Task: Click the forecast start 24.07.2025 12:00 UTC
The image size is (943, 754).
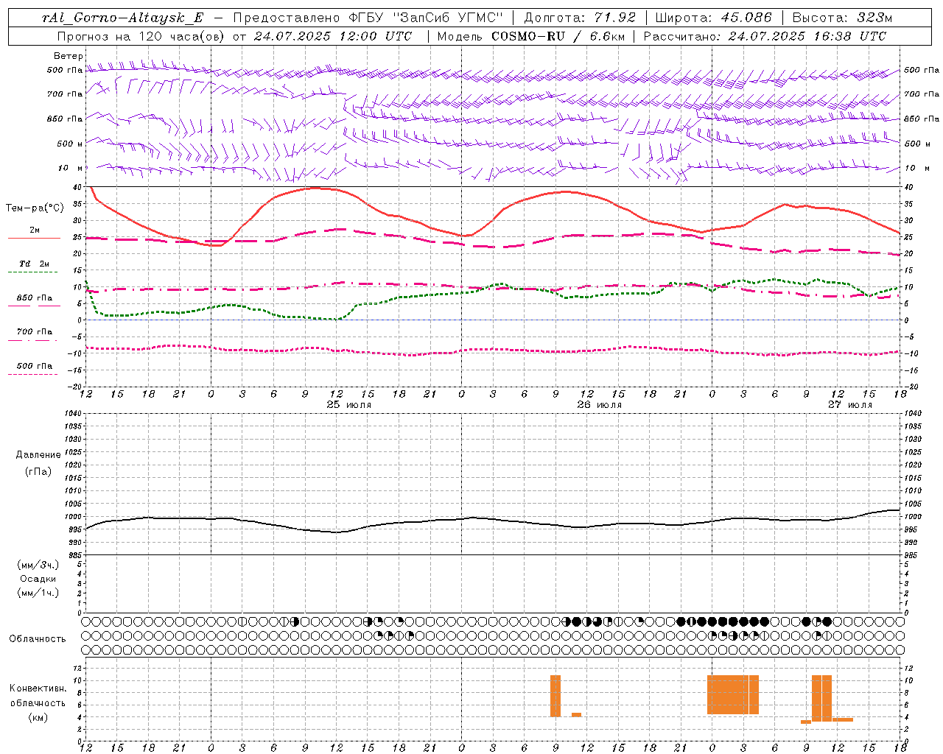Action: tap(333, 35)
